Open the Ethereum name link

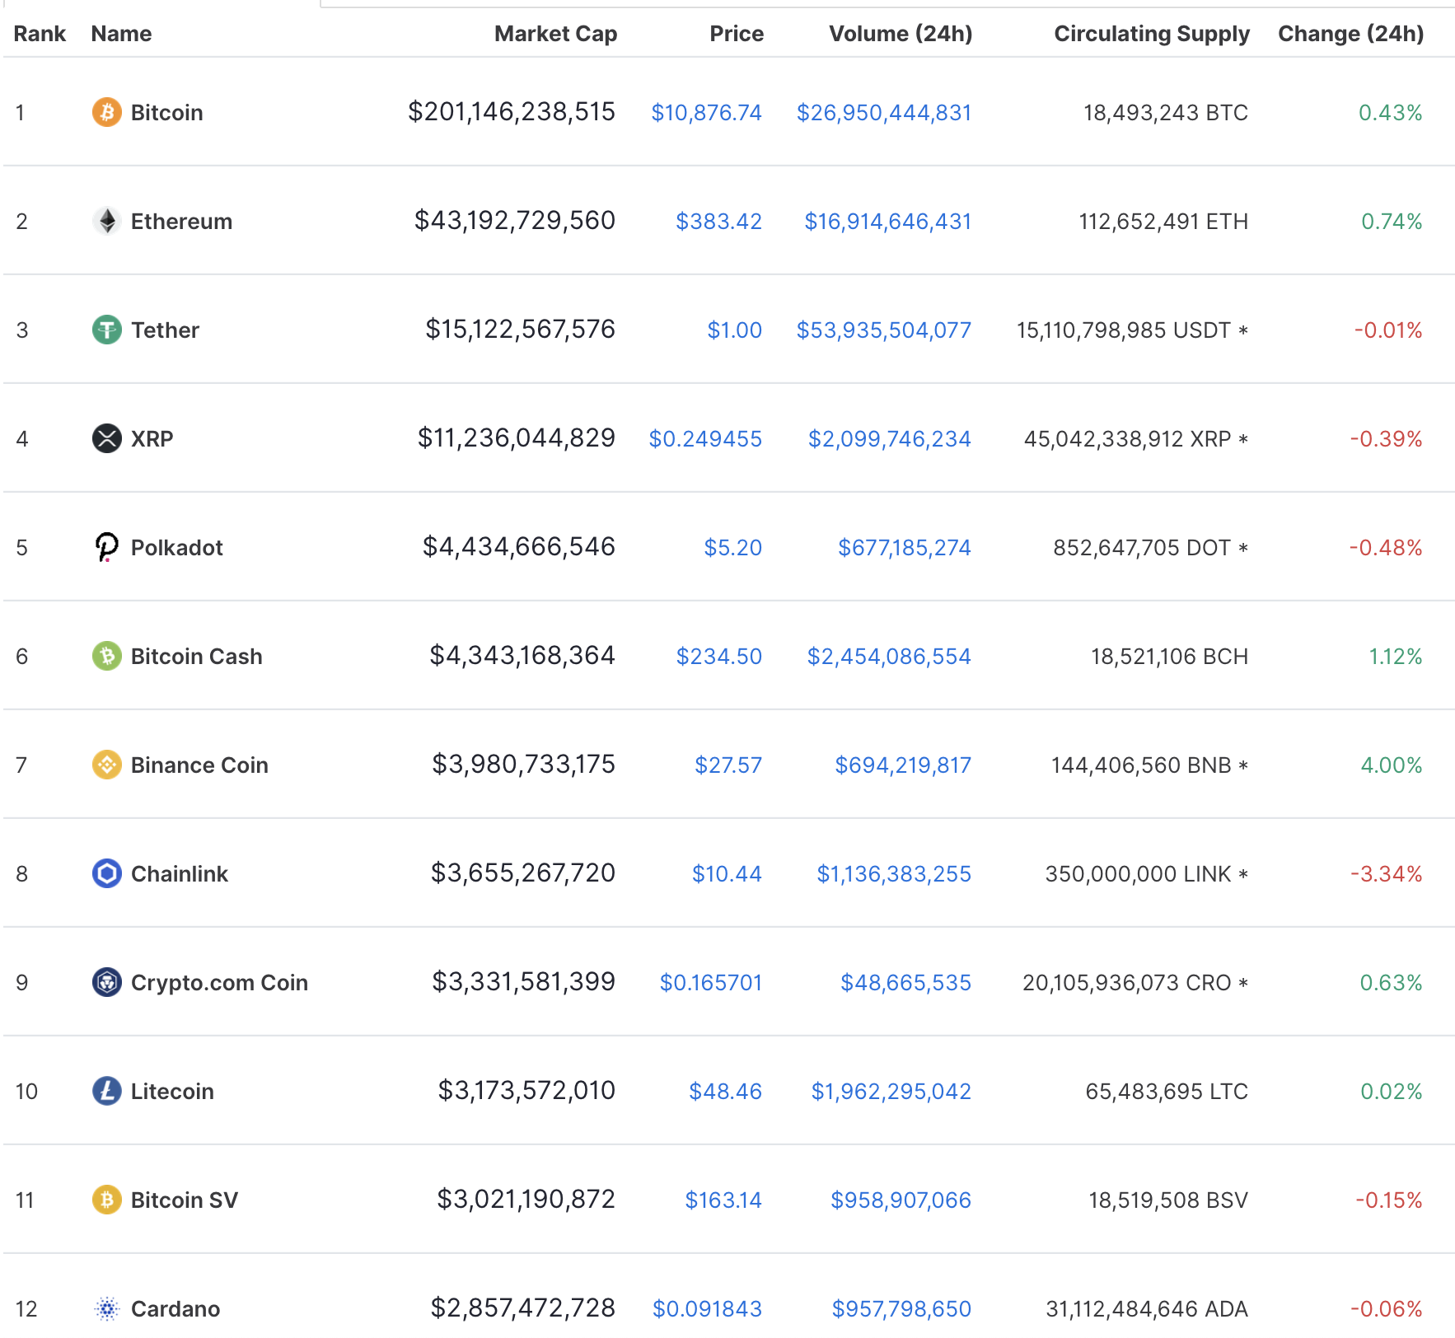pyautogui.click(x=181, y=222)
